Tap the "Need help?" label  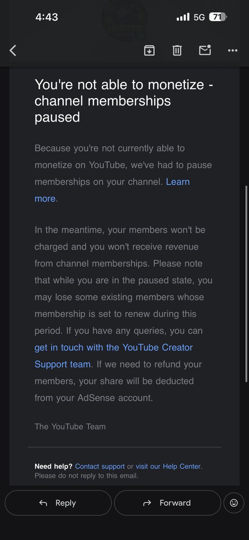[54, 466]
